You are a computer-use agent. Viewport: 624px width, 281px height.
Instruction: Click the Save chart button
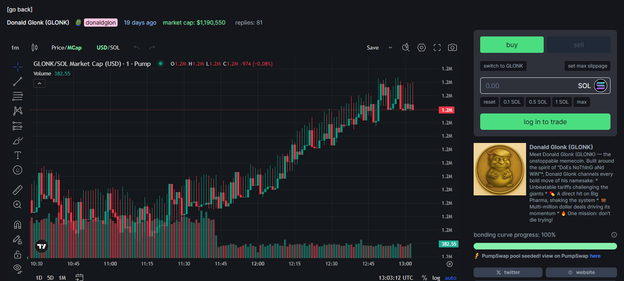point(373,48)
